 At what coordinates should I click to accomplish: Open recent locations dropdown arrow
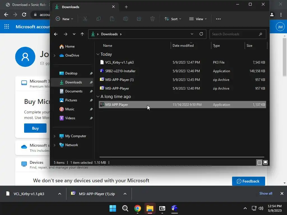[74, 34]
